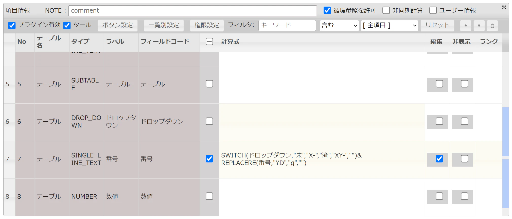Open the [ 全項目 ] filter target dropdown

pyautogui.click(x=390, y=25)
